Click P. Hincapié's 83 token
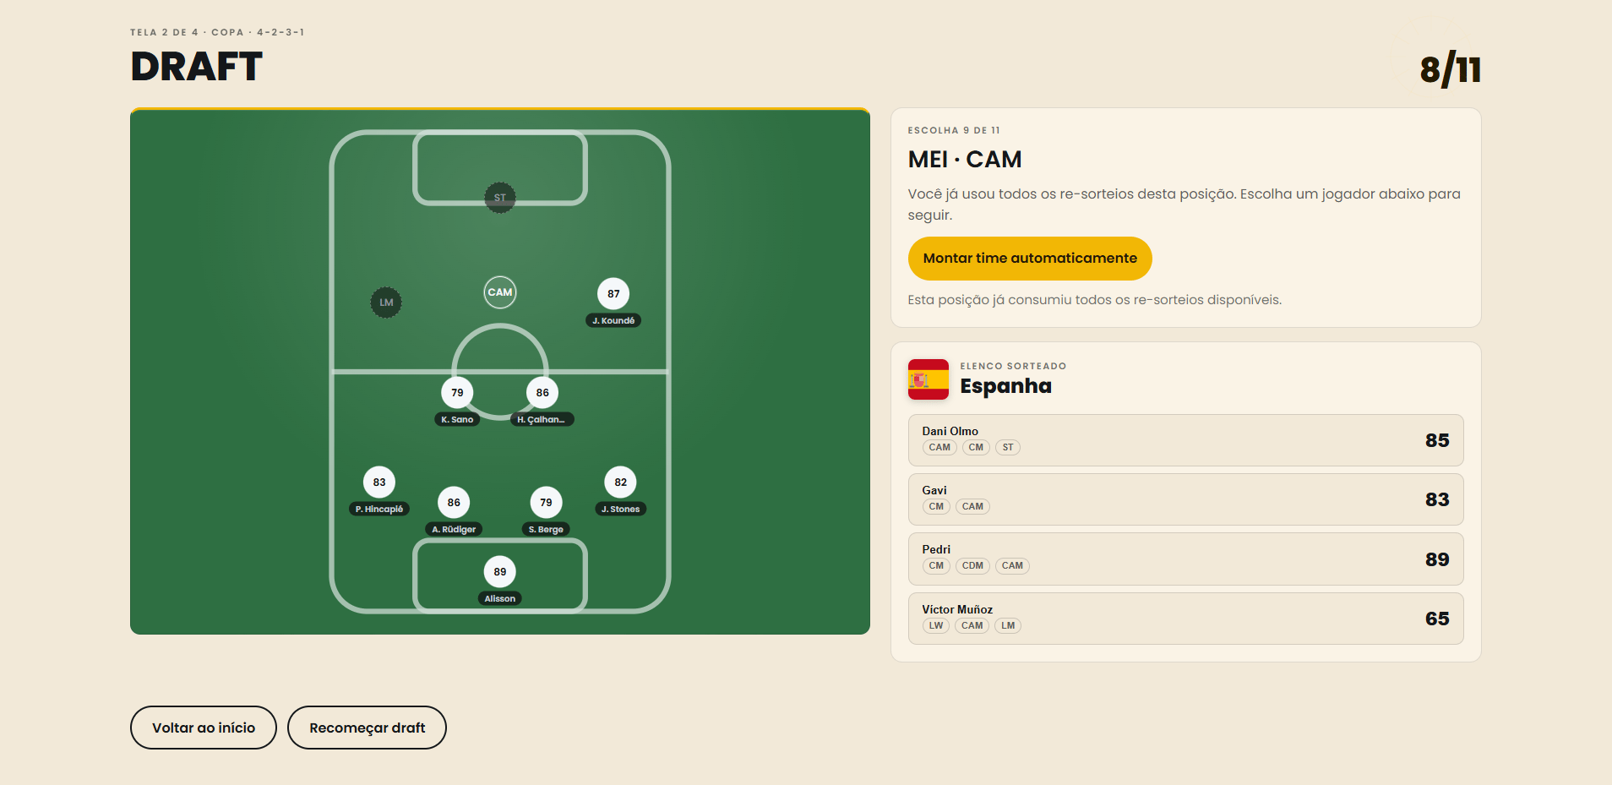Screen dimensions: 1612x785 click(379, 482)
